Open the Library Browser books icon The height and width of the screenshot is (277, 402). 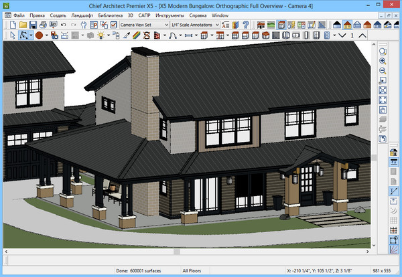(x=235, y=25)
